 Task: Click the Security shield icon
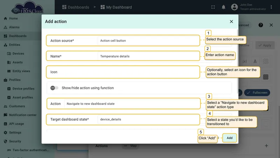tap(5, 141)
